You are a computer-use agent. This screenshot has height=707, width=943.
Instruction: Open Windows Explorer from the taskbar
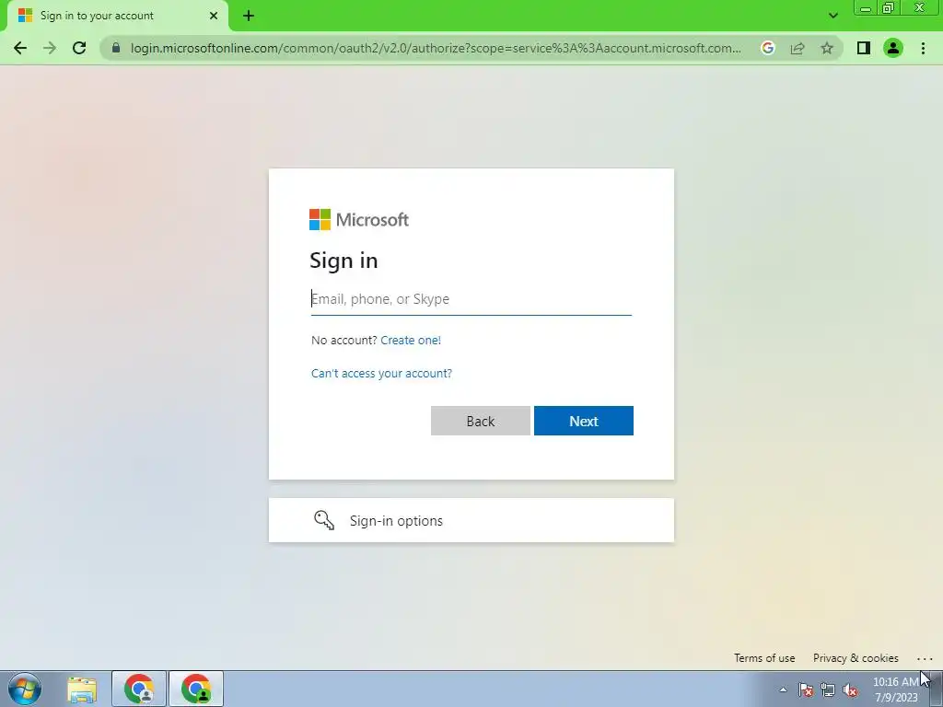coord(82,689)
